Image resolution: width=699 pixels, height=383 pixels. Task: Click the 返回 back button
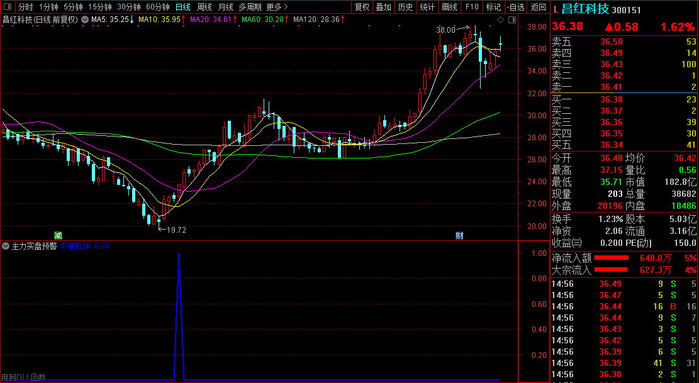(x=539, y=7)
